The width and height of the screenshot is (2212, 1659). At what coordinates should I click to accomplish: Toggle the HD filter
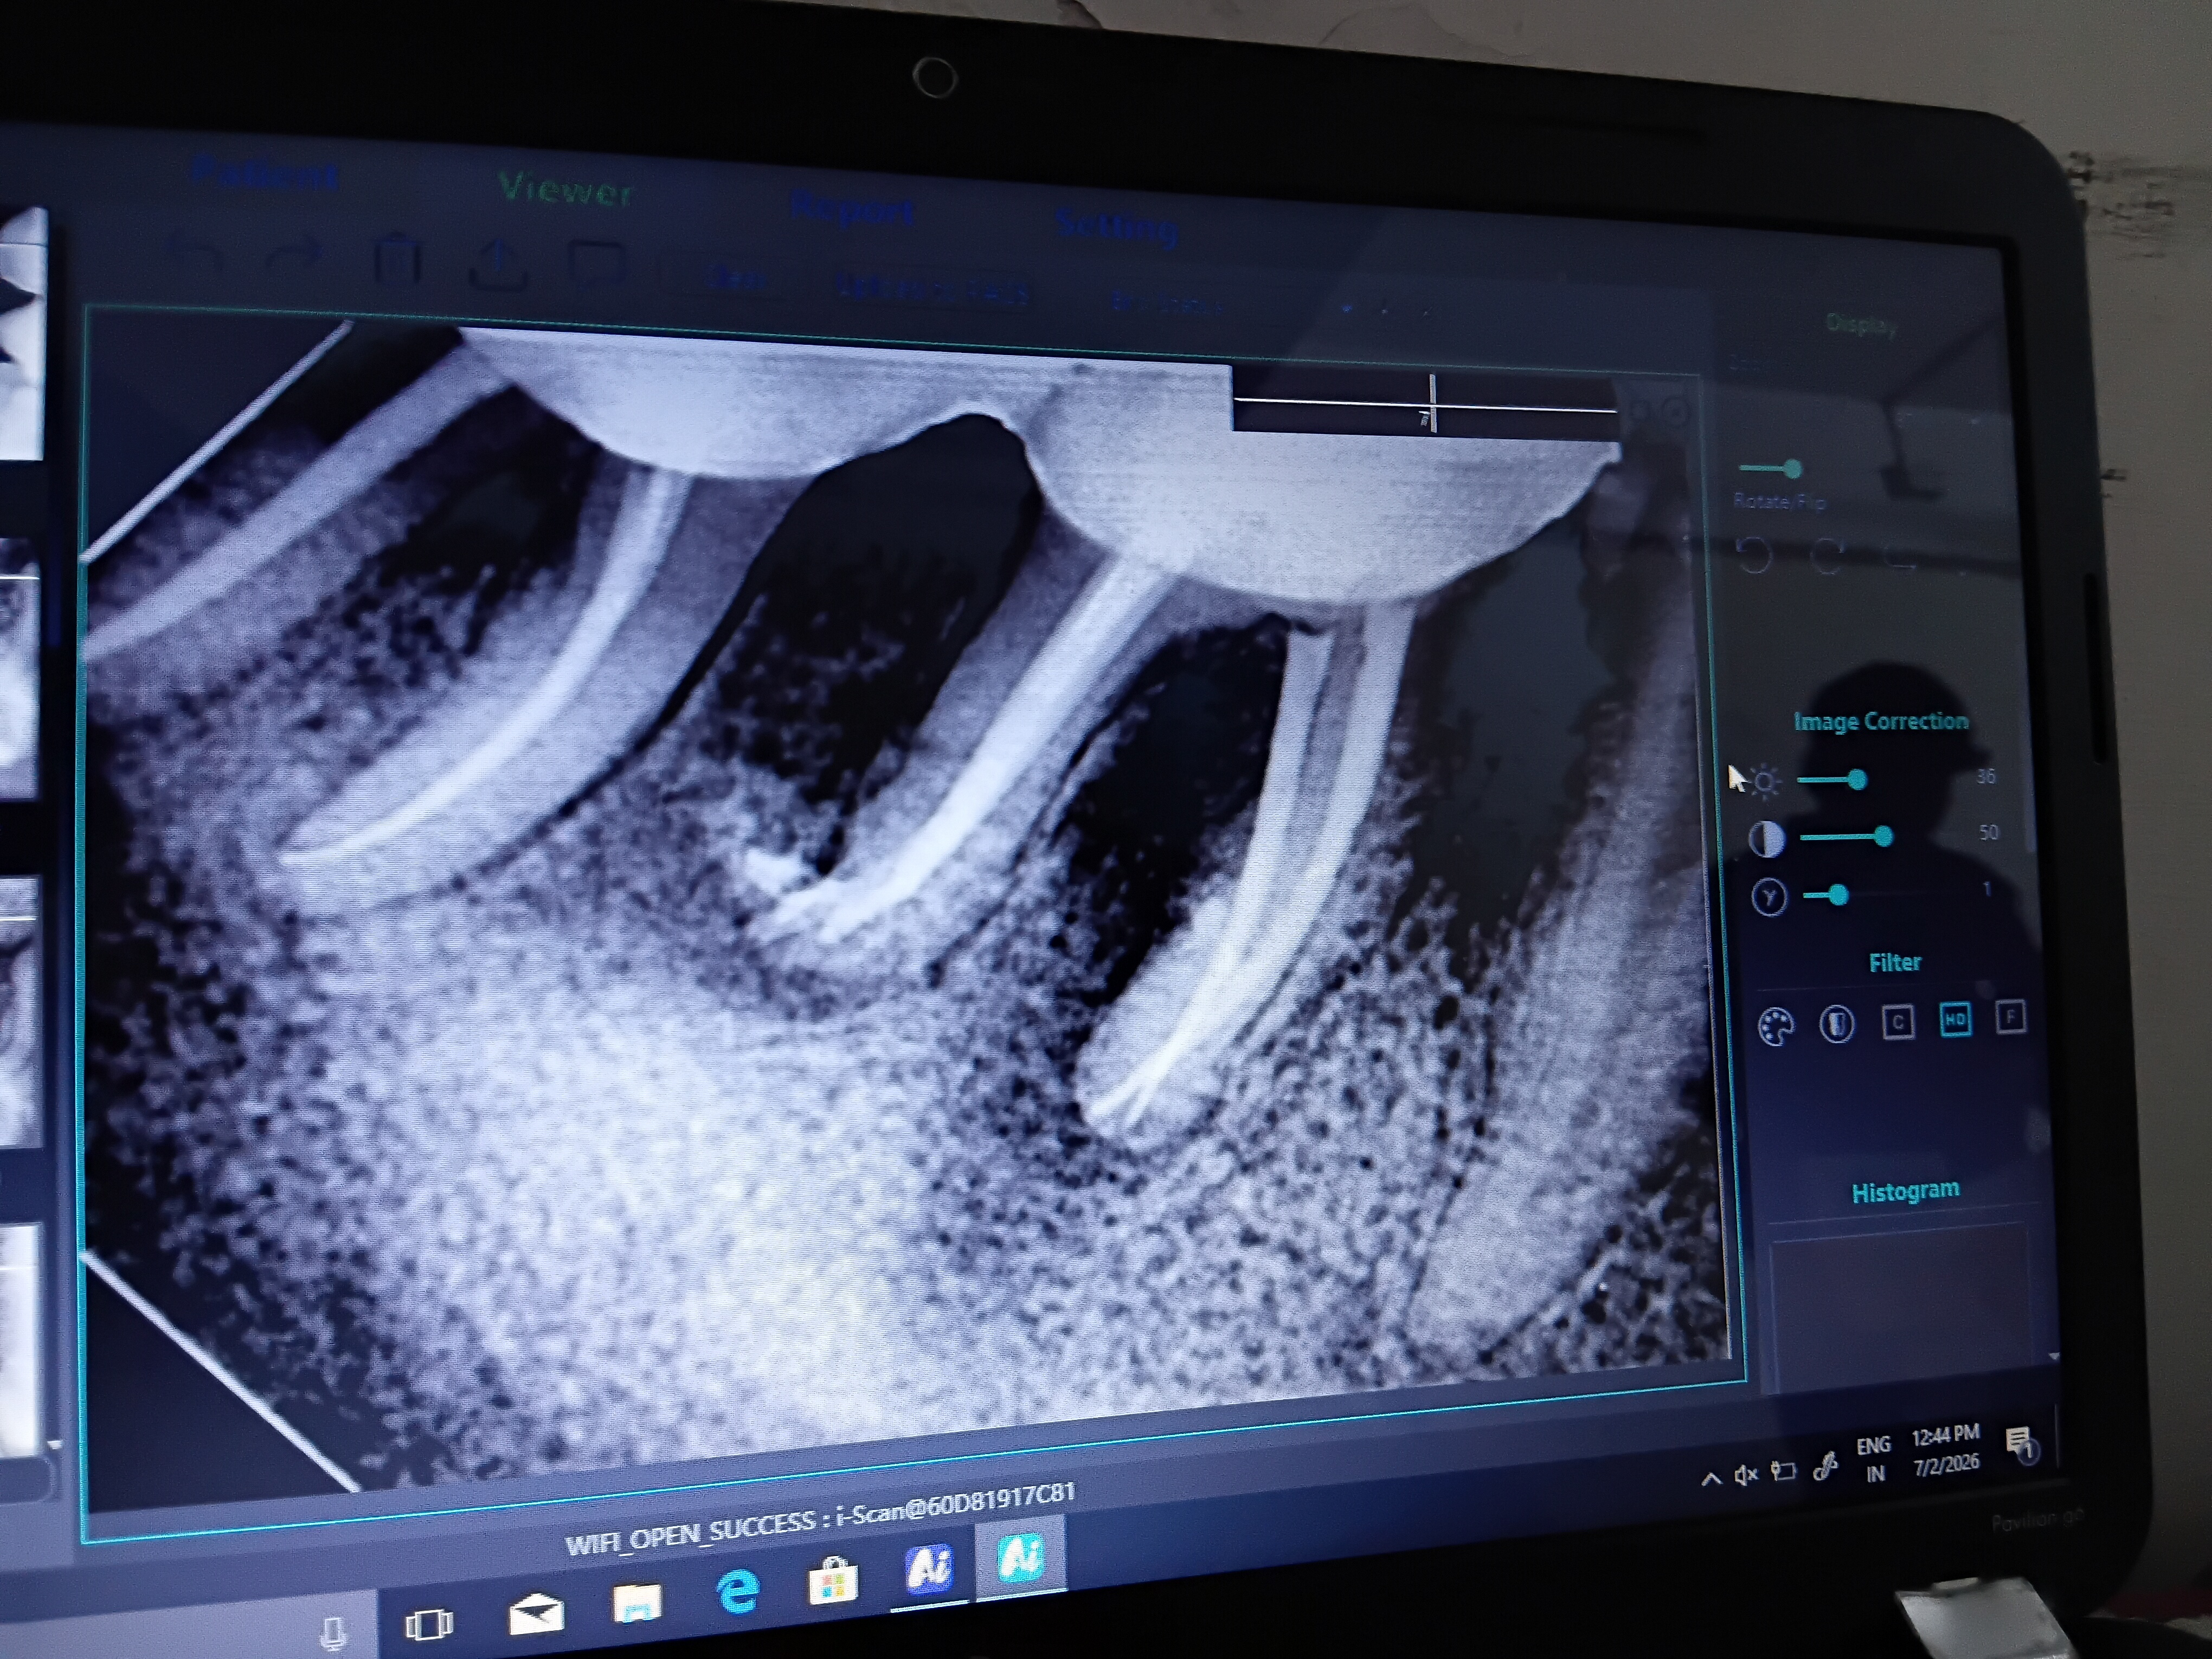[x=1955, y=1019]
